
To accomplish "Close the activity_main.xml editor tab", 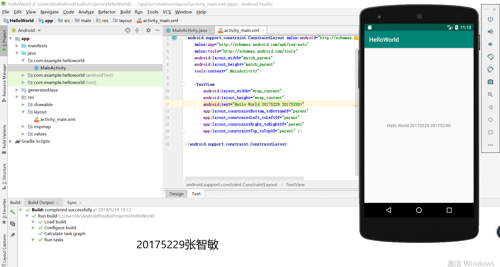I will pos(262,31).
